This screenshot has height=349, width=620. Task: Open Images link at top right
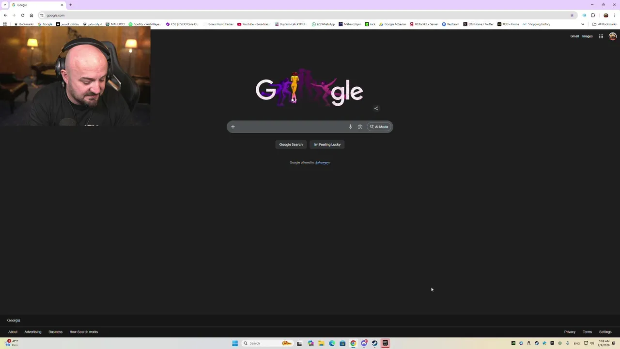pyautogui.click(x=588, y=36)
